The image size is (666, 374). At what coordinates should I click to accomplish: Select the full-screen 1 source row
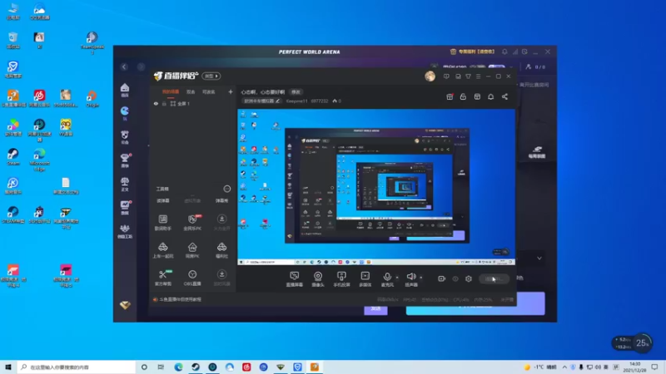(x=192, y=103)
